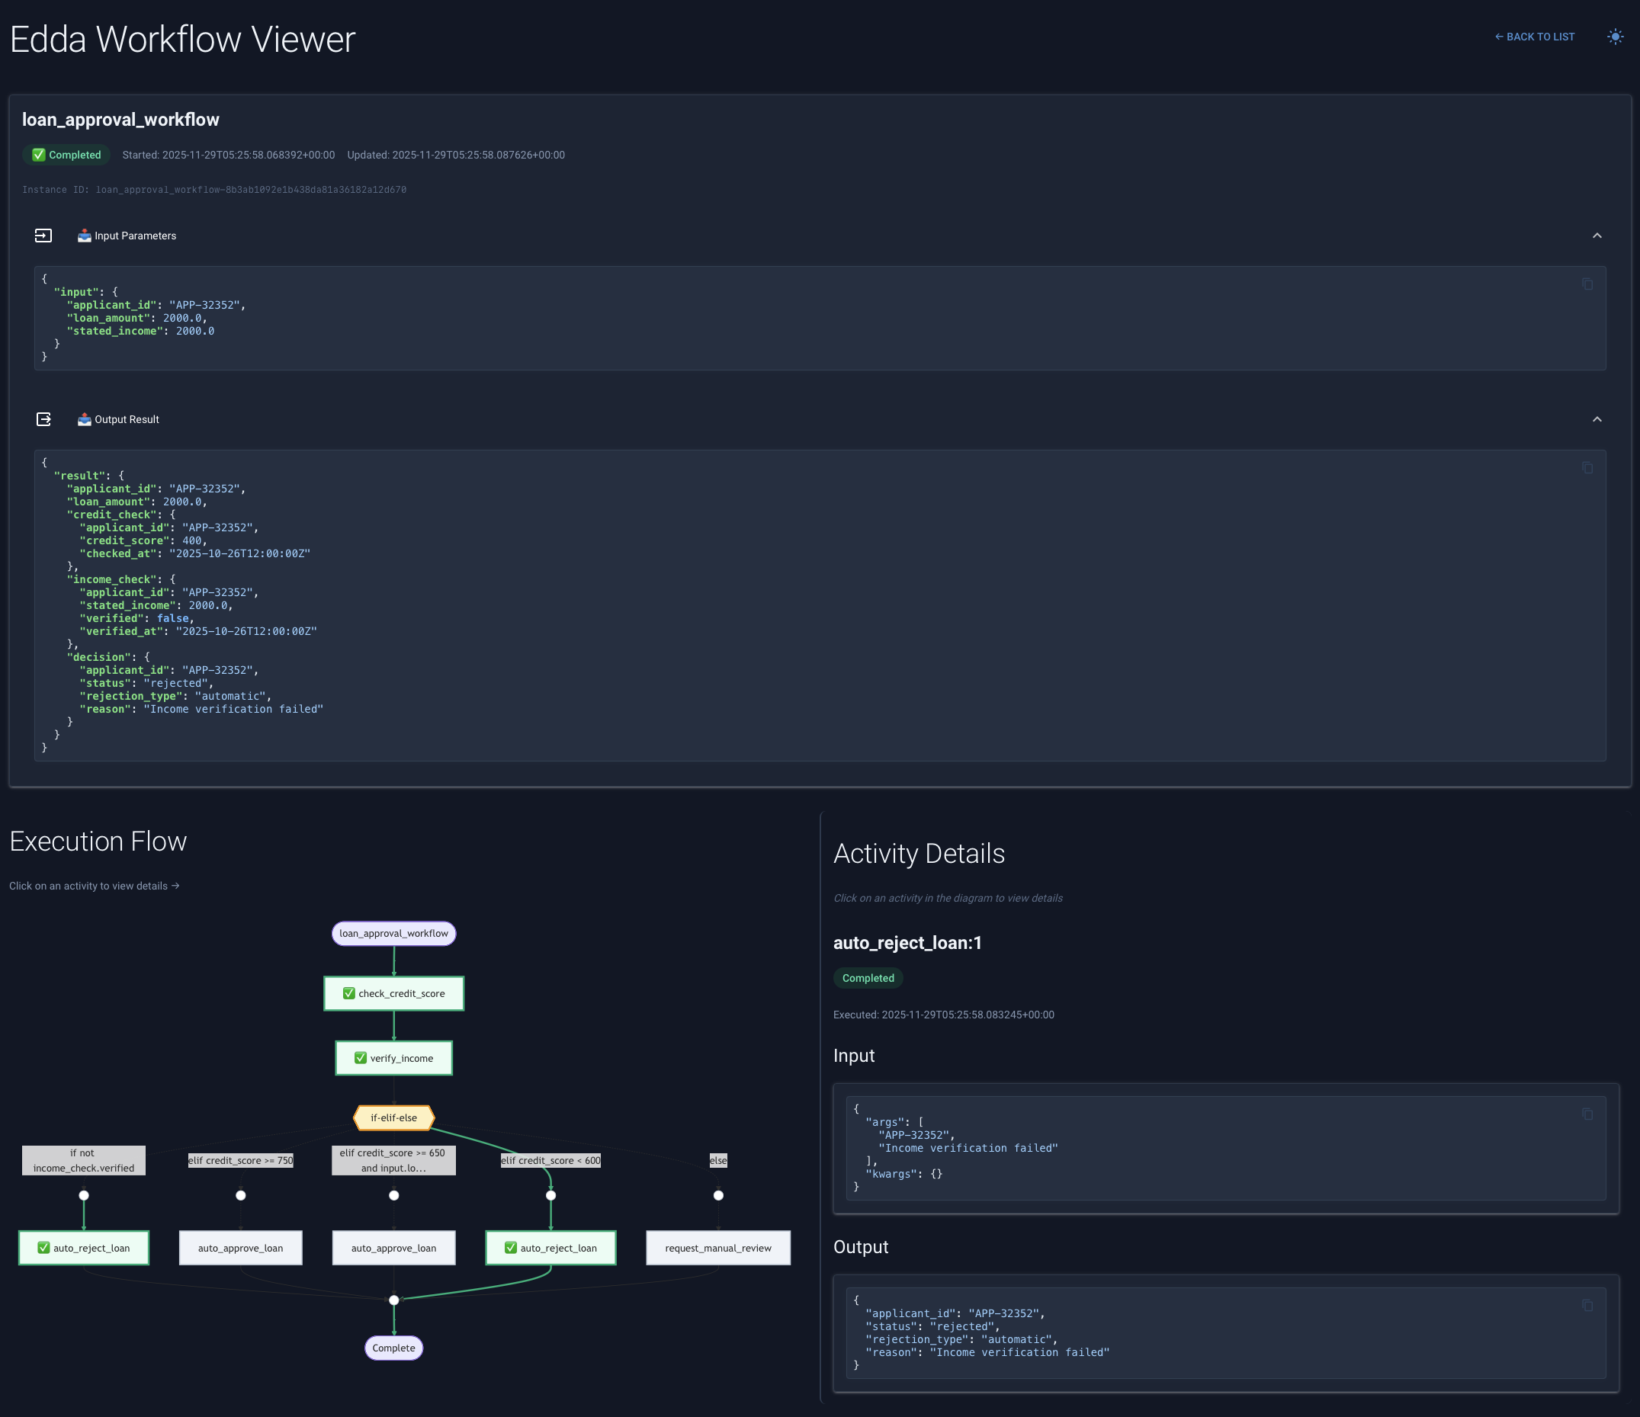Copy the Input Parameters JSON
This screenshot has height=1417, width=1640.
coord(1587,283)
